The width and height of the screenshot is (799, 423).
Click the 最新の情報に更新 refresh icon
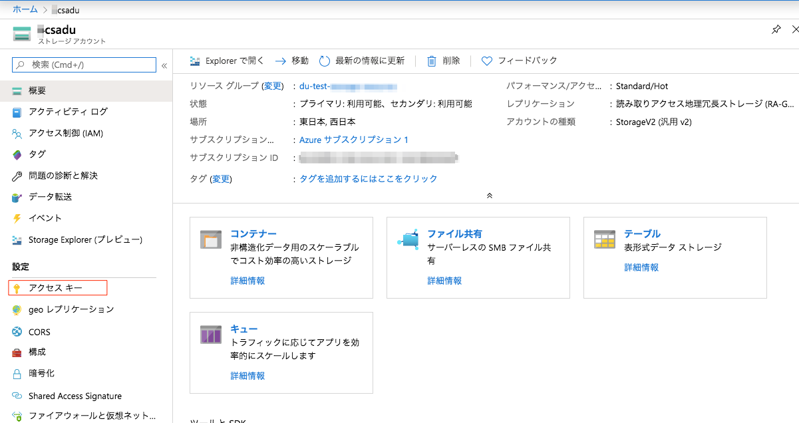(x=325, y=61)
